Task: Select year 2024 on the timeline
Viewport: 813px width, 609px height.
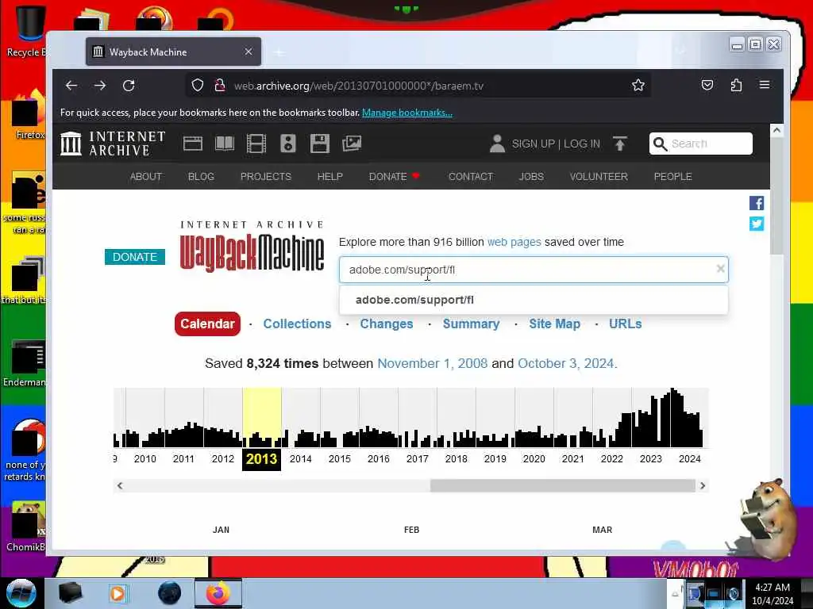Action: [690, 459]
